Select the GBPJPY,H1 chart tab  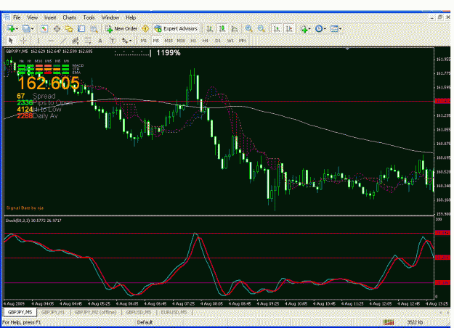[x=53, y=312]
